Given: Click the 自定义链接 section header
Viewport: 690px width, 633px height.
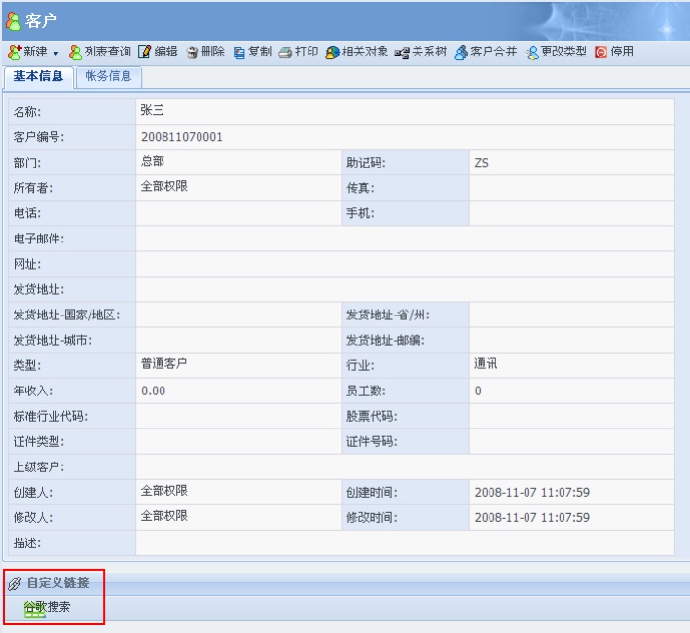Looking at the screenshot, I should coord(58,583).
